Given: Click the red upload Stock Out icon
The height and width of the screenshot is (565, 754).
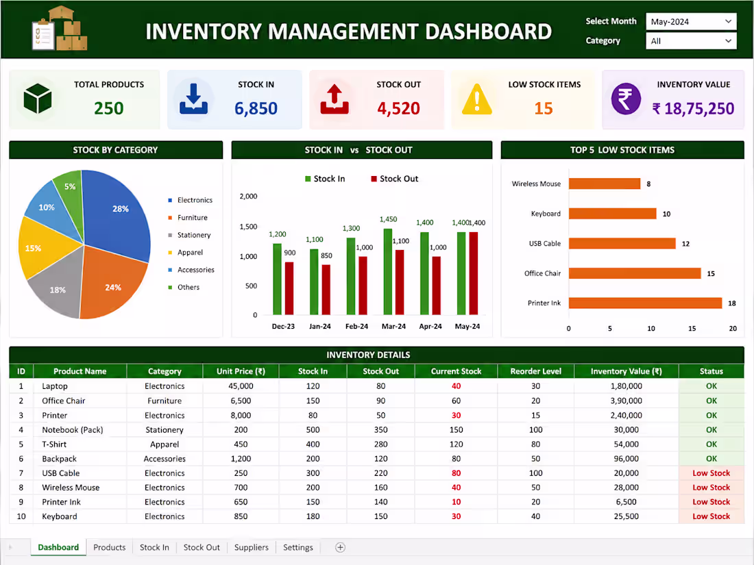Looking at the screenshot, I should coord(335,99).
